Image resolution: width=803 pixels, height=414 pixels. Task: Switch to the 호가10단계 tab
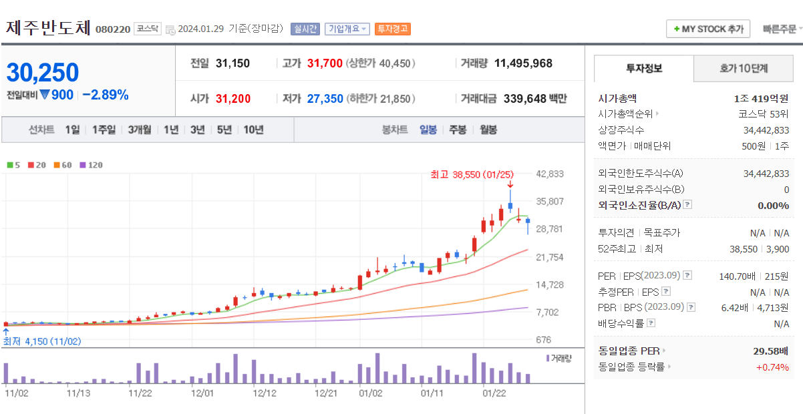tap(744, 68)
